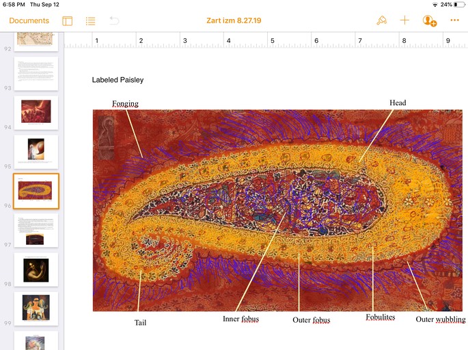Open the More options ellipsis menu
Screen dimensions: 468x350
(x=454, y=20)
